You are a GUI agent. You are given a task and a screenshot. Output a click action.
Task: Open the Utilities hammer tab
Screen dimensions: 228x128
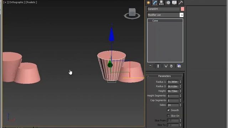tap(181, 2)
